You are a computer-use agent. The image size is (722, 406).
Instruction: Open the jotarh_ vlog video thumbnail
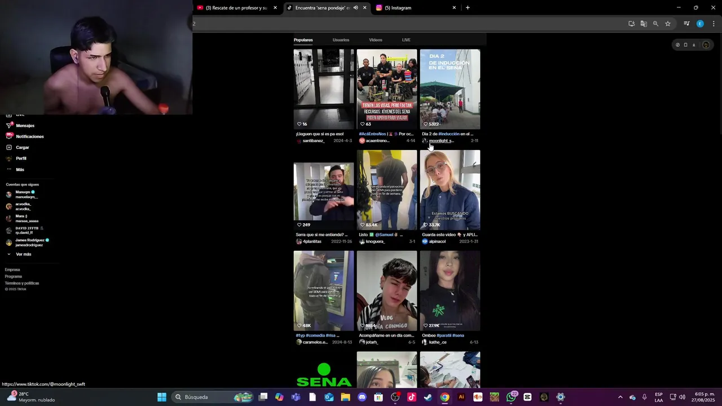pos(387,291)
